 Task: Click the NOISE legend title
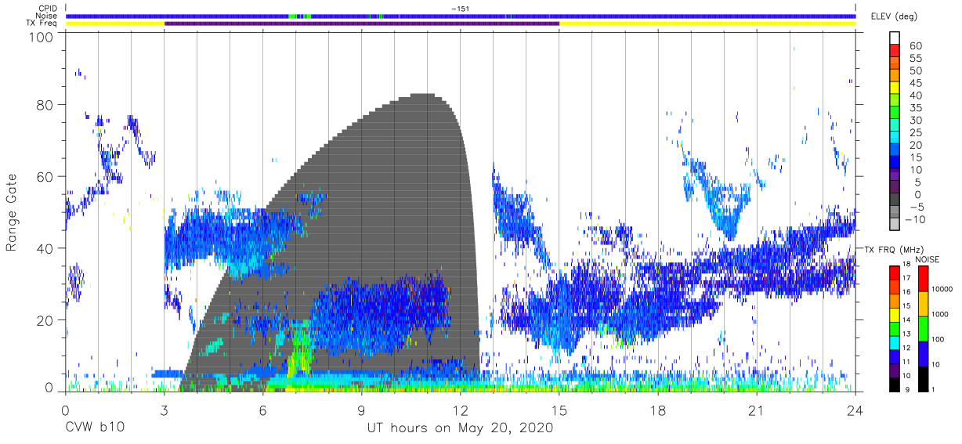tap(928, 259)
